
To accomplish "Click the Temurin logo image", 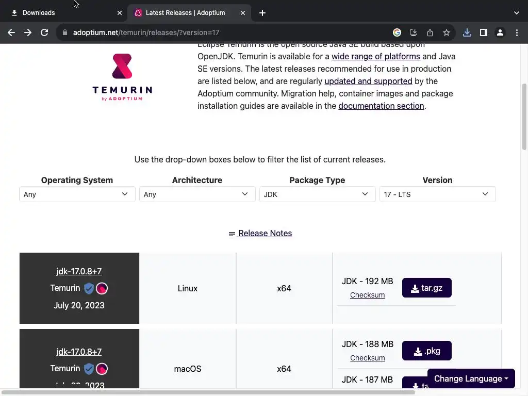I will (122, 77).
